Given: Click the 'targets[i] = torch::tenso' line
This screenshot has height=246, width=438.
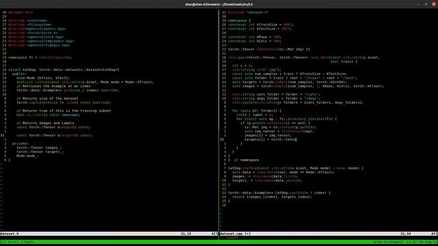Looking at the screenshot, I should tap(270, 139).
